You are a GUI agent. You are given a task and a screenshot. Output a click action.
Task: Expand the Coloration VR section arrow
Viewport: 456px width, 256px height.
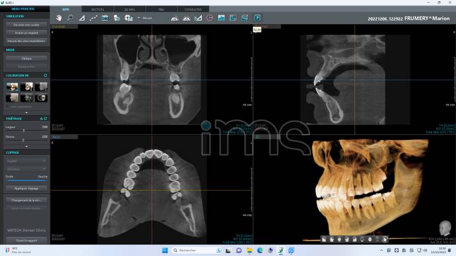pos(26,112)
